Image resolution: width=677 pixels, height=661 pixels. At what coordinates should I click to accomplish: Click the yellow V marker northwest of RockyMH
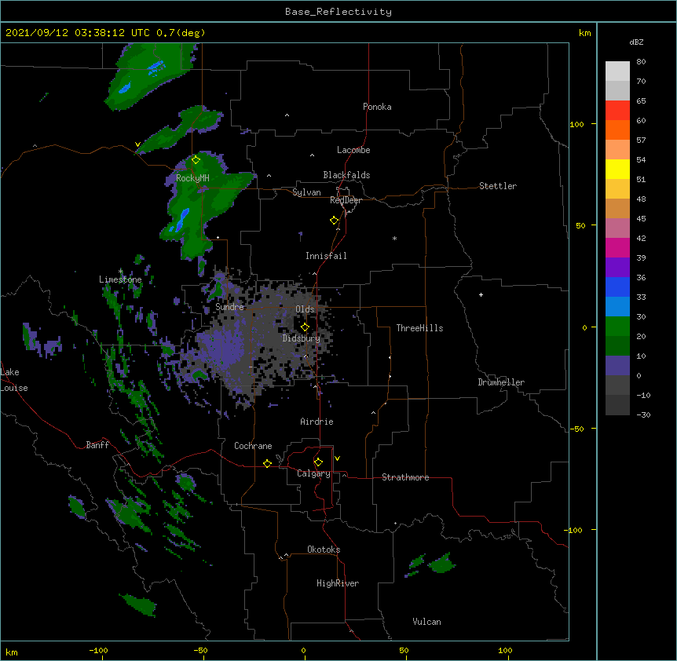[137, 144]
